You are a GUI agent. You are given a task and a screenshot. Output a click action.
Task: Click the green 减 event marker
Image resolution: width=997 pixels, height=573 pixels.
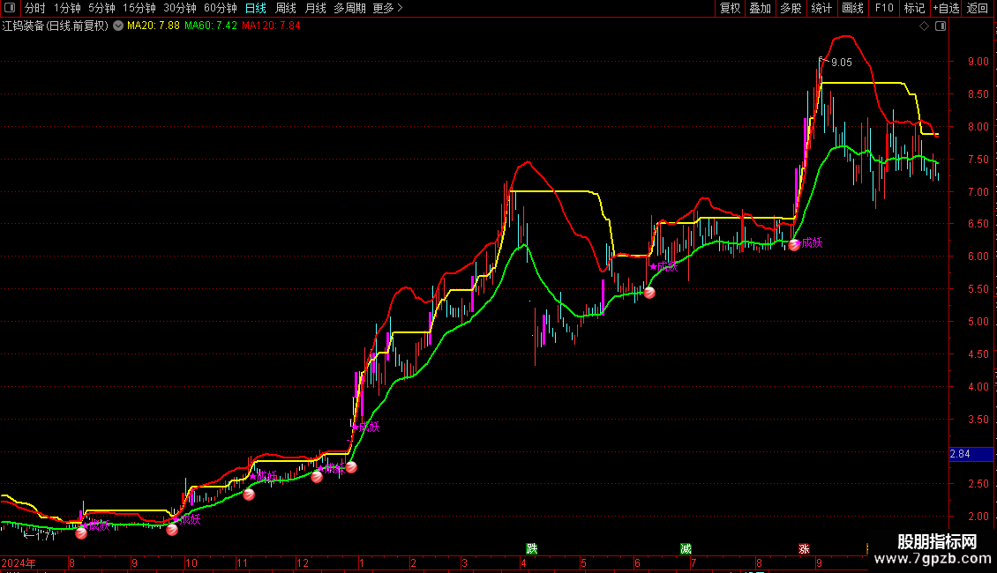click(686, 548)
